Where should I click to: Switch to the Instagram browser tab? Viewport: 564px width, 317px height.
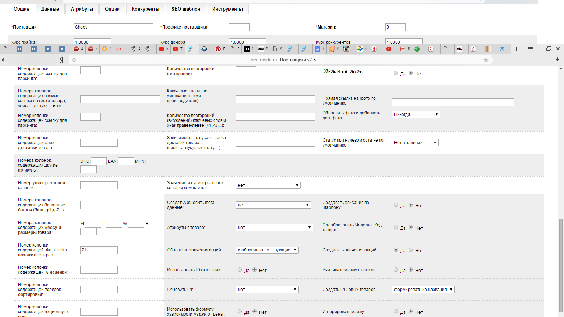[x=347, y=49]
